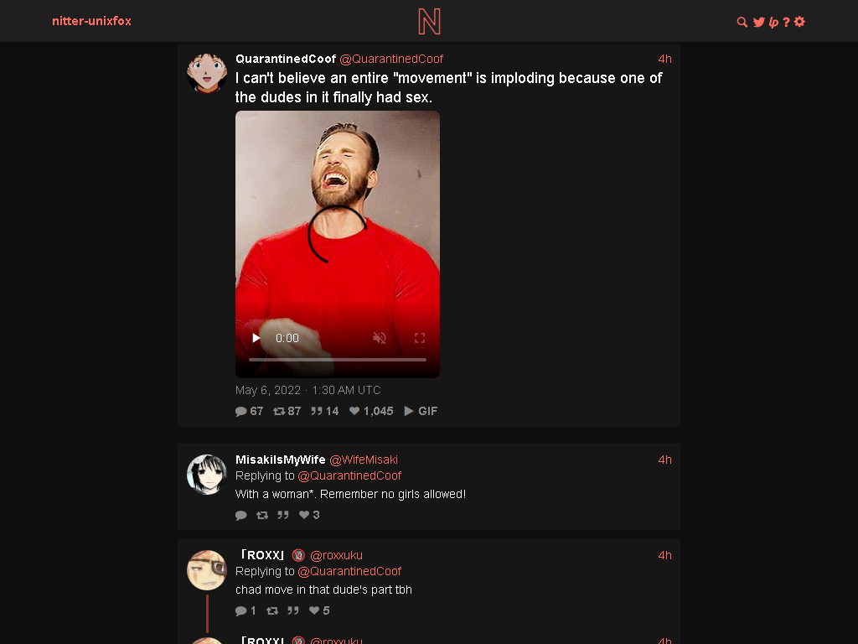Click MisakiIsMyWife avatar thumbnail

point(207,475)
